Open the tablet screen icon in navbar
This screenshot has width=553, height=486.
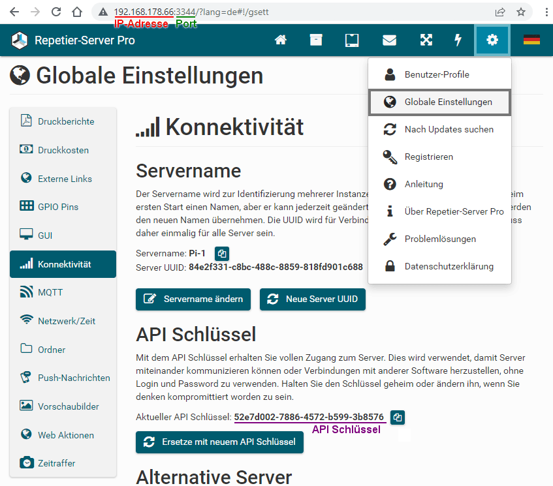tap(352, 40)
